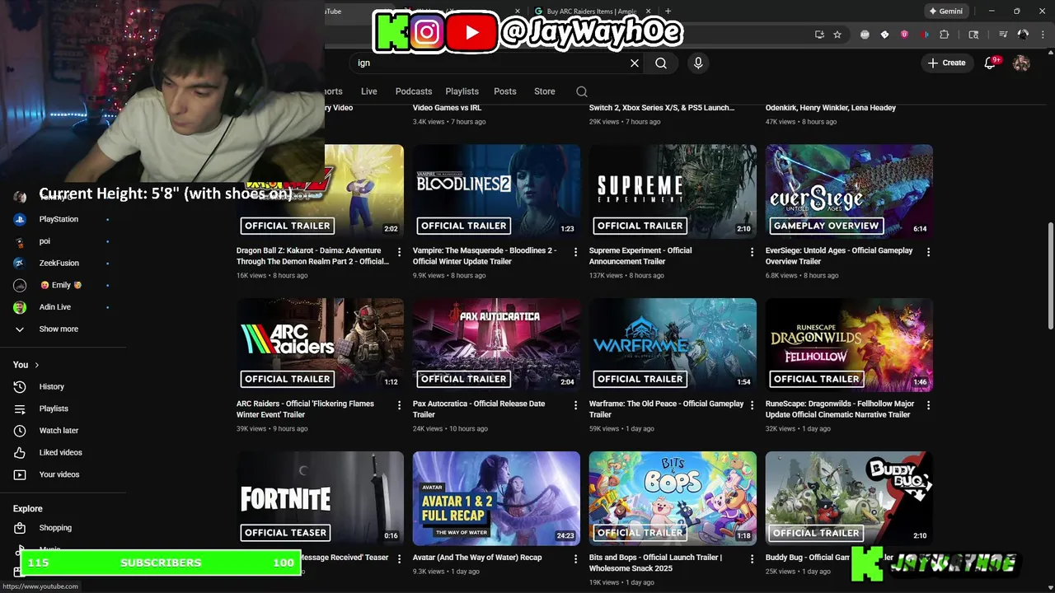The height and width of the screenshot is (593, 1055).
Task: Play Warframe Old Peace thumbnail
Action: (x=673, y=345)
